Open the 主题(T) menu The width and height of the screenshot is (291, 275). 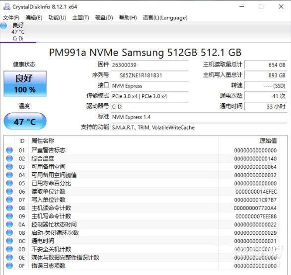point(81,18)
